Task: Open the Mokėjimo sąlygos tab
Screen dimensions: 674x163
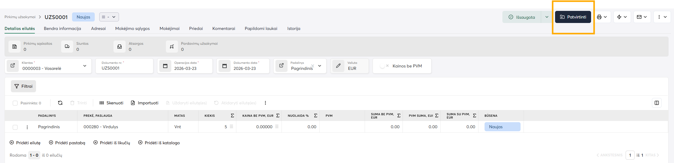Action: click(132, 28)
